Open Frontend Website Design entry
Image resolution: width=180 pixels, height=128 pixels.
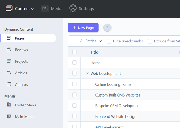pyautogui.click(x=116, y=116)
